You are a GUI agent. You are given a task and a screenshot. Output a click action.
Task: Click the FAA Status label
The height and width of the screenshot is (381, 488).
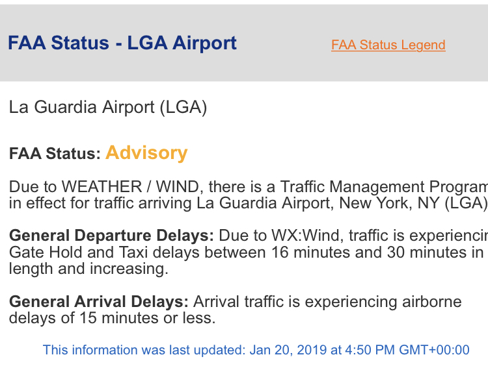55,153
